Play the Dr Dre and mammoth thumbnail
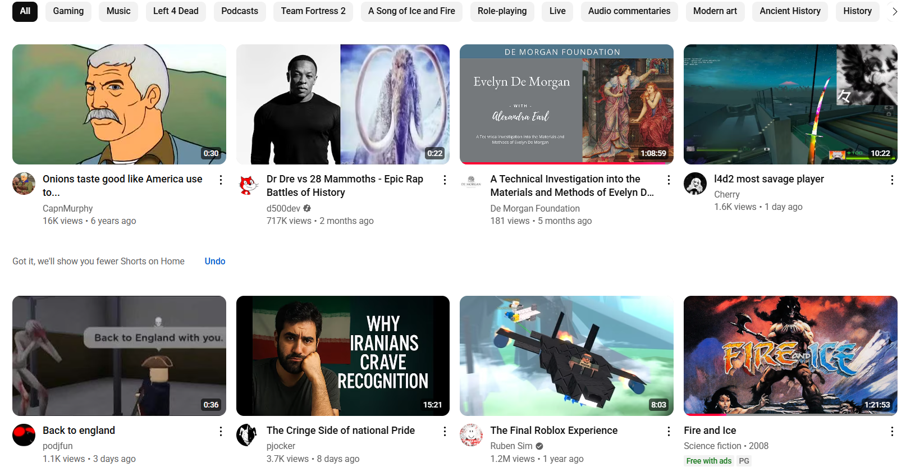Screen dimensions: 906x467 click(x=343, y=104)
